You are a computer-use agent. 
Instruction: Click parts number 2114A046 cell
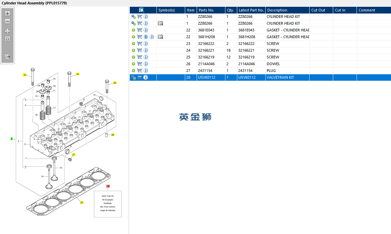coord(211,64)
